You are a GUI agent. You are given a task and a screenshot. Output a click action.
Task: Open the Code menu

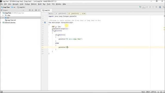click(x=22, y=4)
